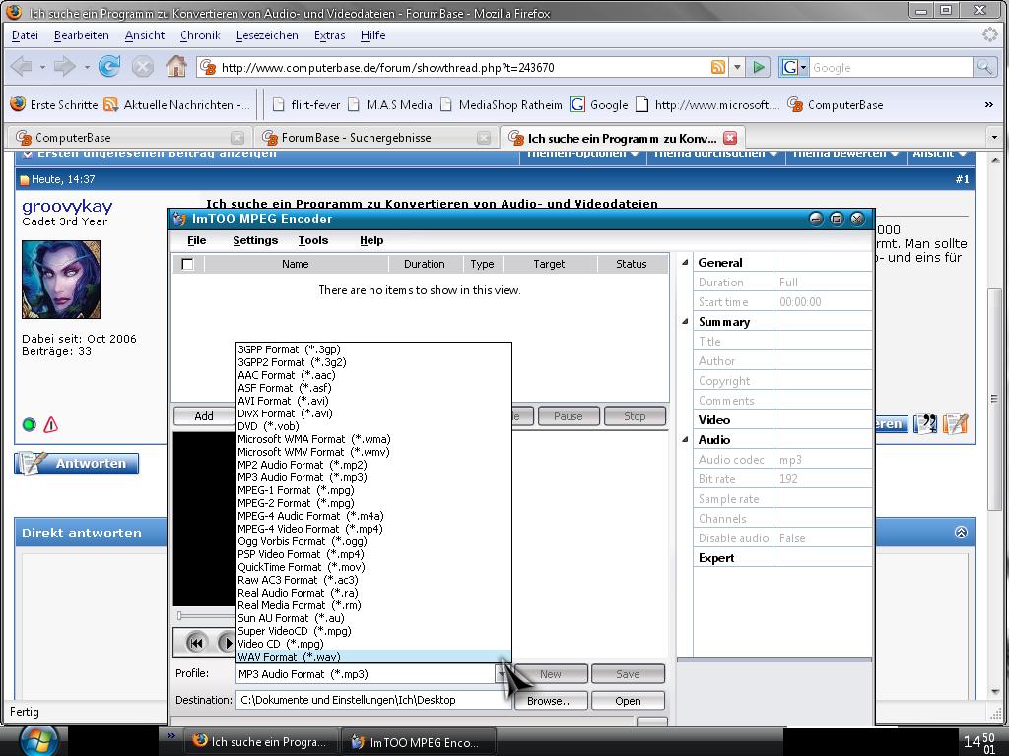
Task: Open Google search engine selector
Action: coord(794,67)
